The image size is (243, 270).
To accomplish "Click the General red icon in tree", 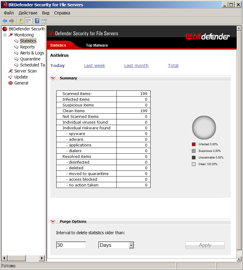I will point(11,83).
